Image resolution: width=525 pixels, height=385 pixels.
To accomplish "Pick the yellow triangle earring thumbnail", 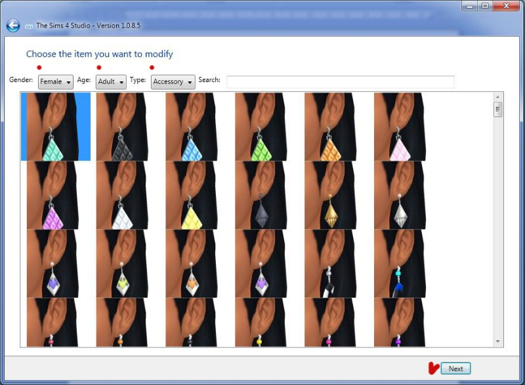I will tap(192, 195).
